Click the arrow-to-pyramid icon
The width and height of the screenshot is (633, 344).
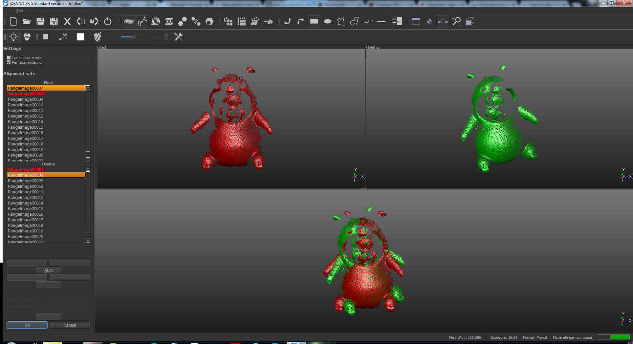(x=268, y=22)
